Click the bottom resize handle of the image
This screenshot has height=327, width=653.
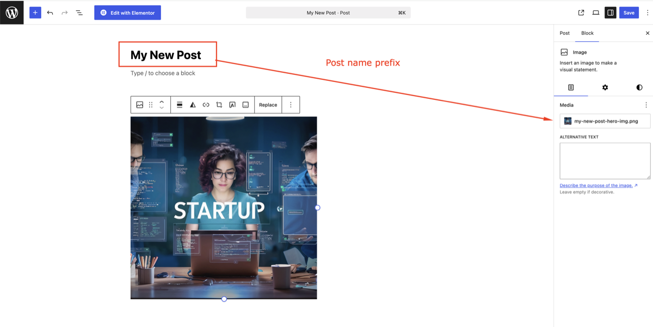(224, 299)
